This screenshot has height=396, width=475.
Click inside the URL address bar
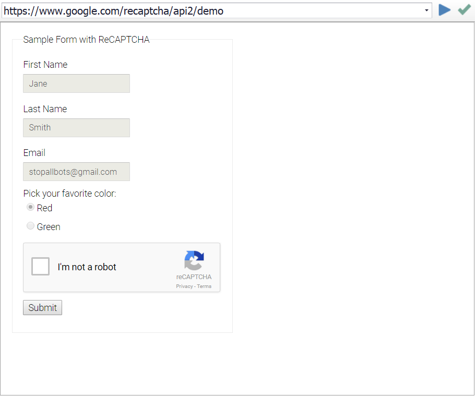209,10
